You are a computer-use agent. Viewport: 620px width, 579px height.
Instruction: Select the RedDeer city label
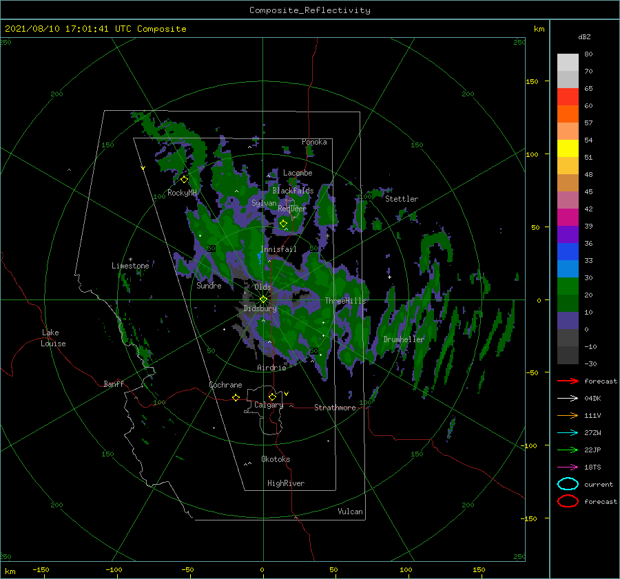click(x=292, y=209)
